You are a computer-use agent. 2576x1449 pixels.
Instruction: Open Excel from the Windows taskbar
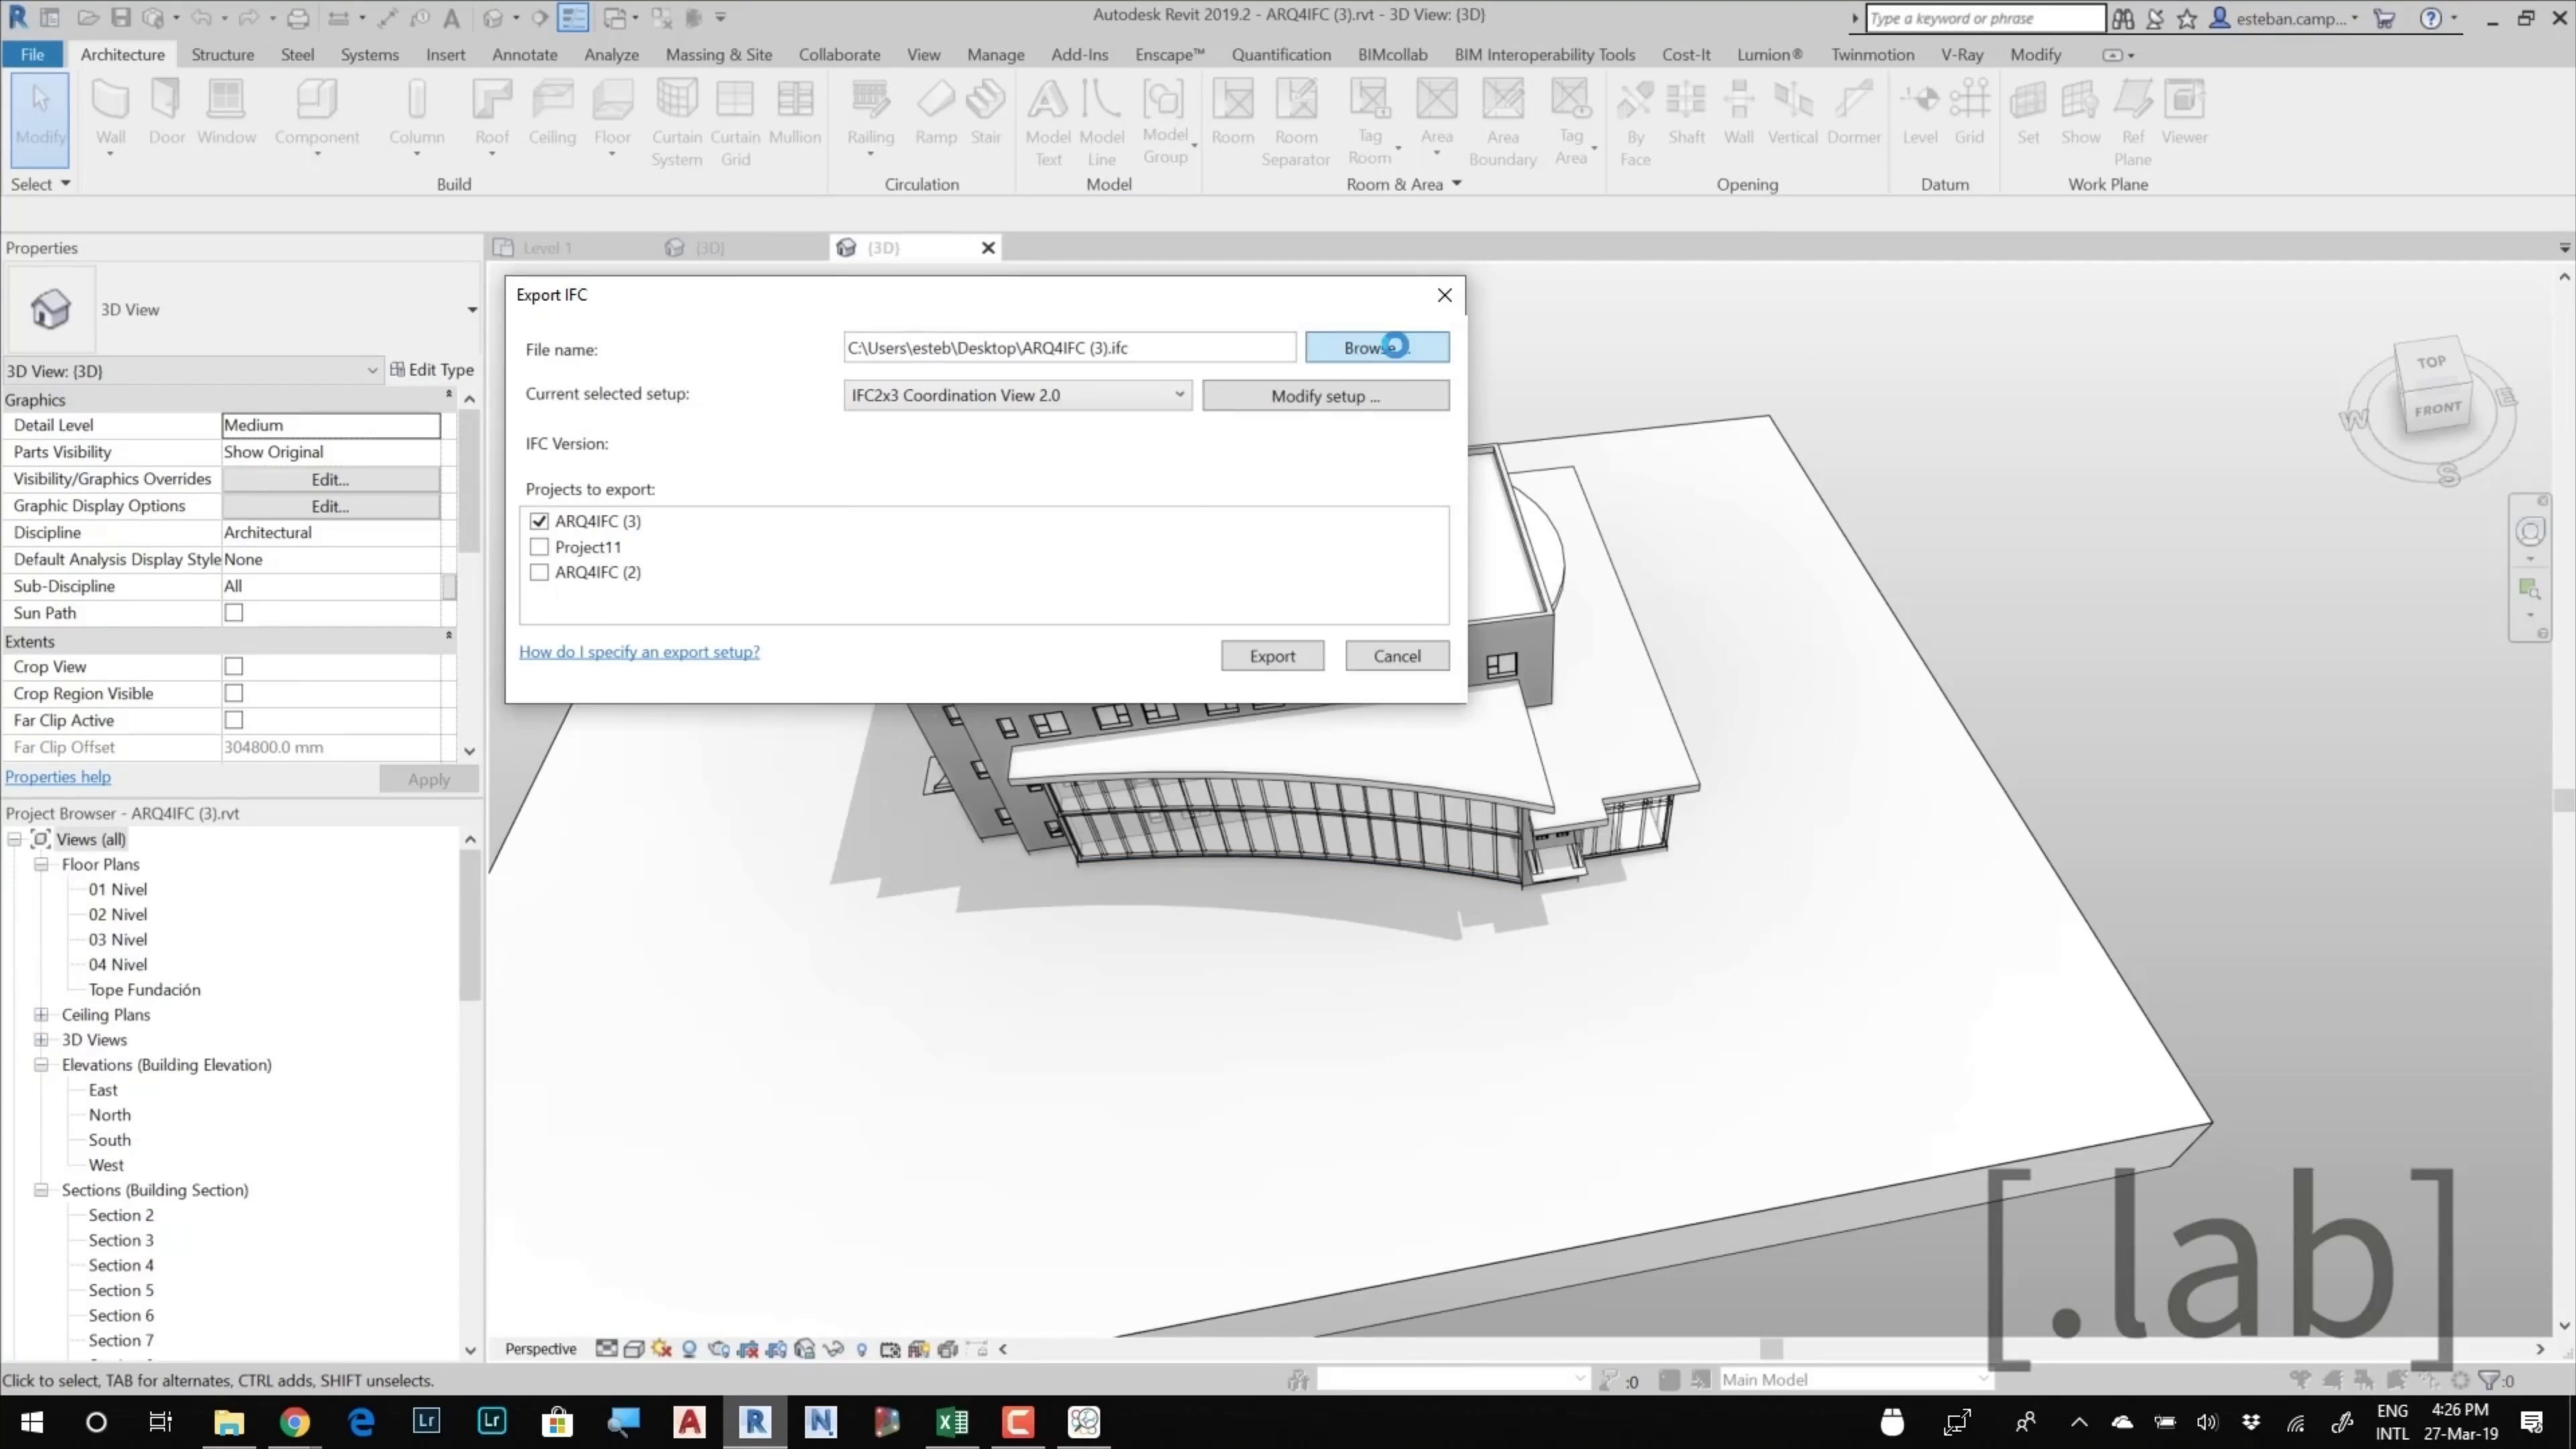(x=952, y=1421)
